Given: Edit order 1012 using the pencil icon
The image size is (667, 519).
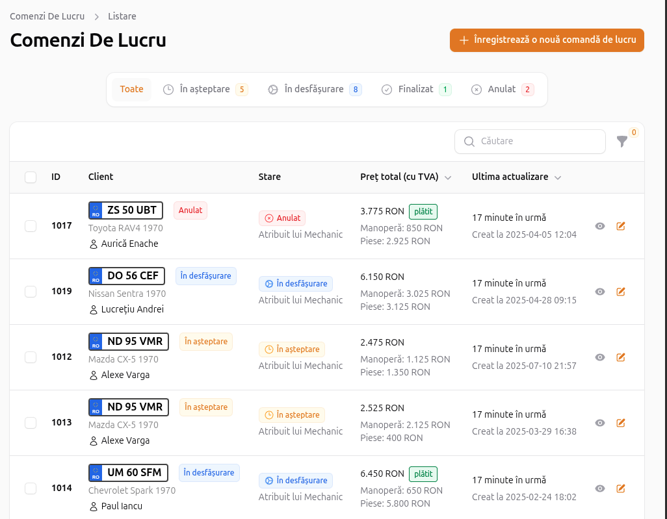Looking at the screenshot, I should tap(620, 357).
